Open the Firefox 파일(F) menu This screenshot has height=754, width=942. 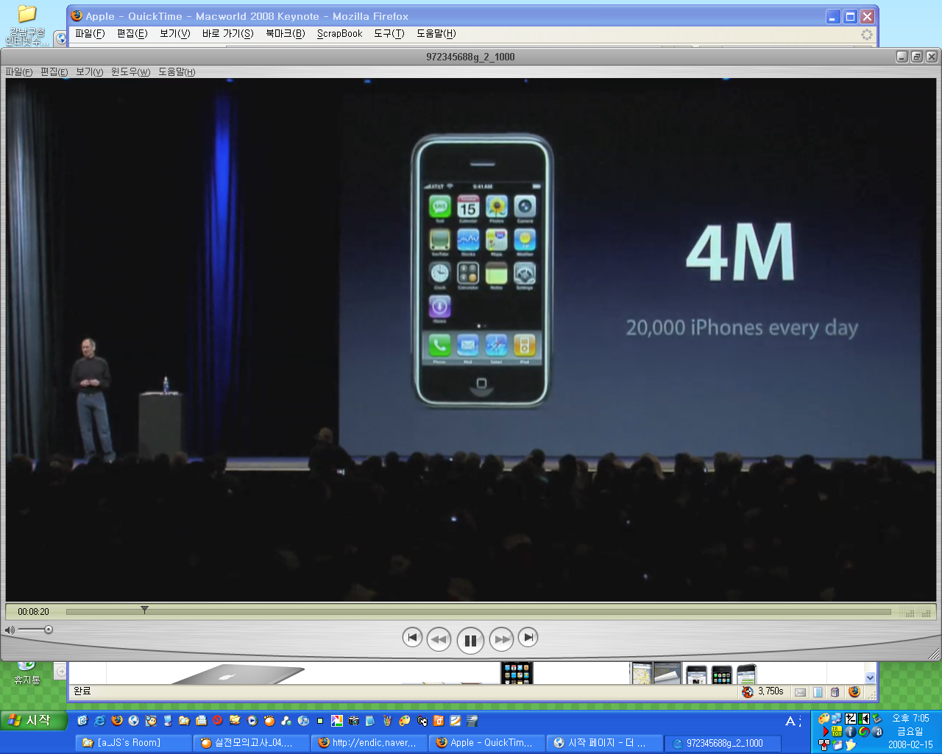click(90, 33)
